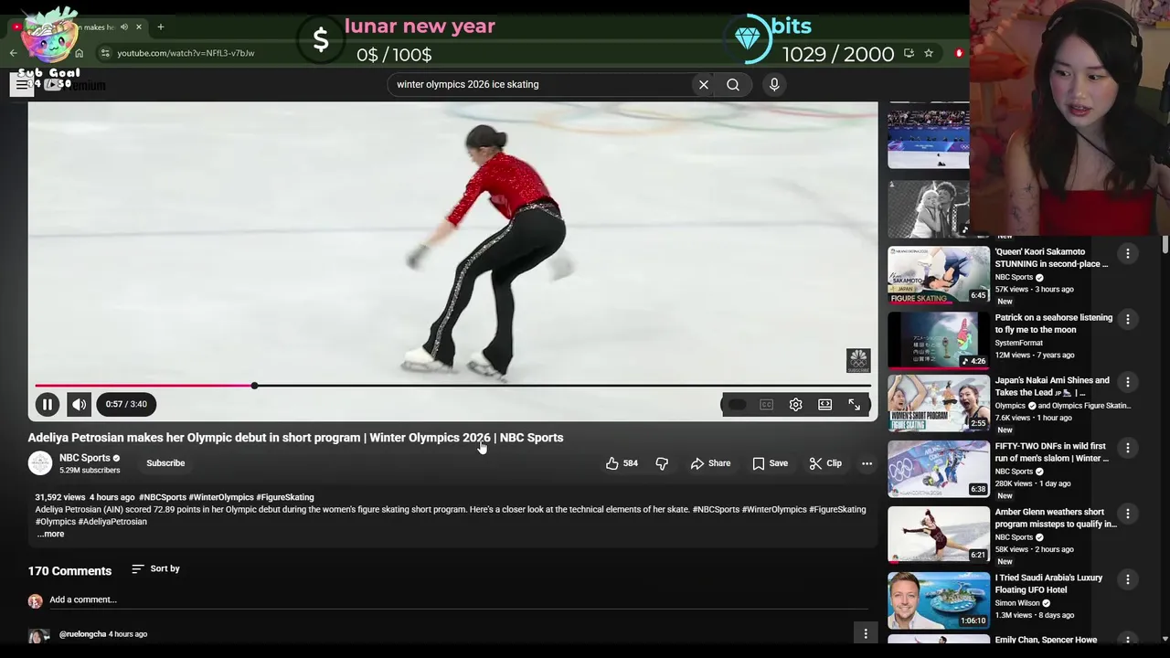Start voice search with microphone icon

point(774,85)
